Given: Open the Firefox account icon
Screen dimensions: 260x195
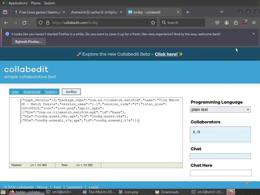Looking at the screenshot, I should pos(226,23).
